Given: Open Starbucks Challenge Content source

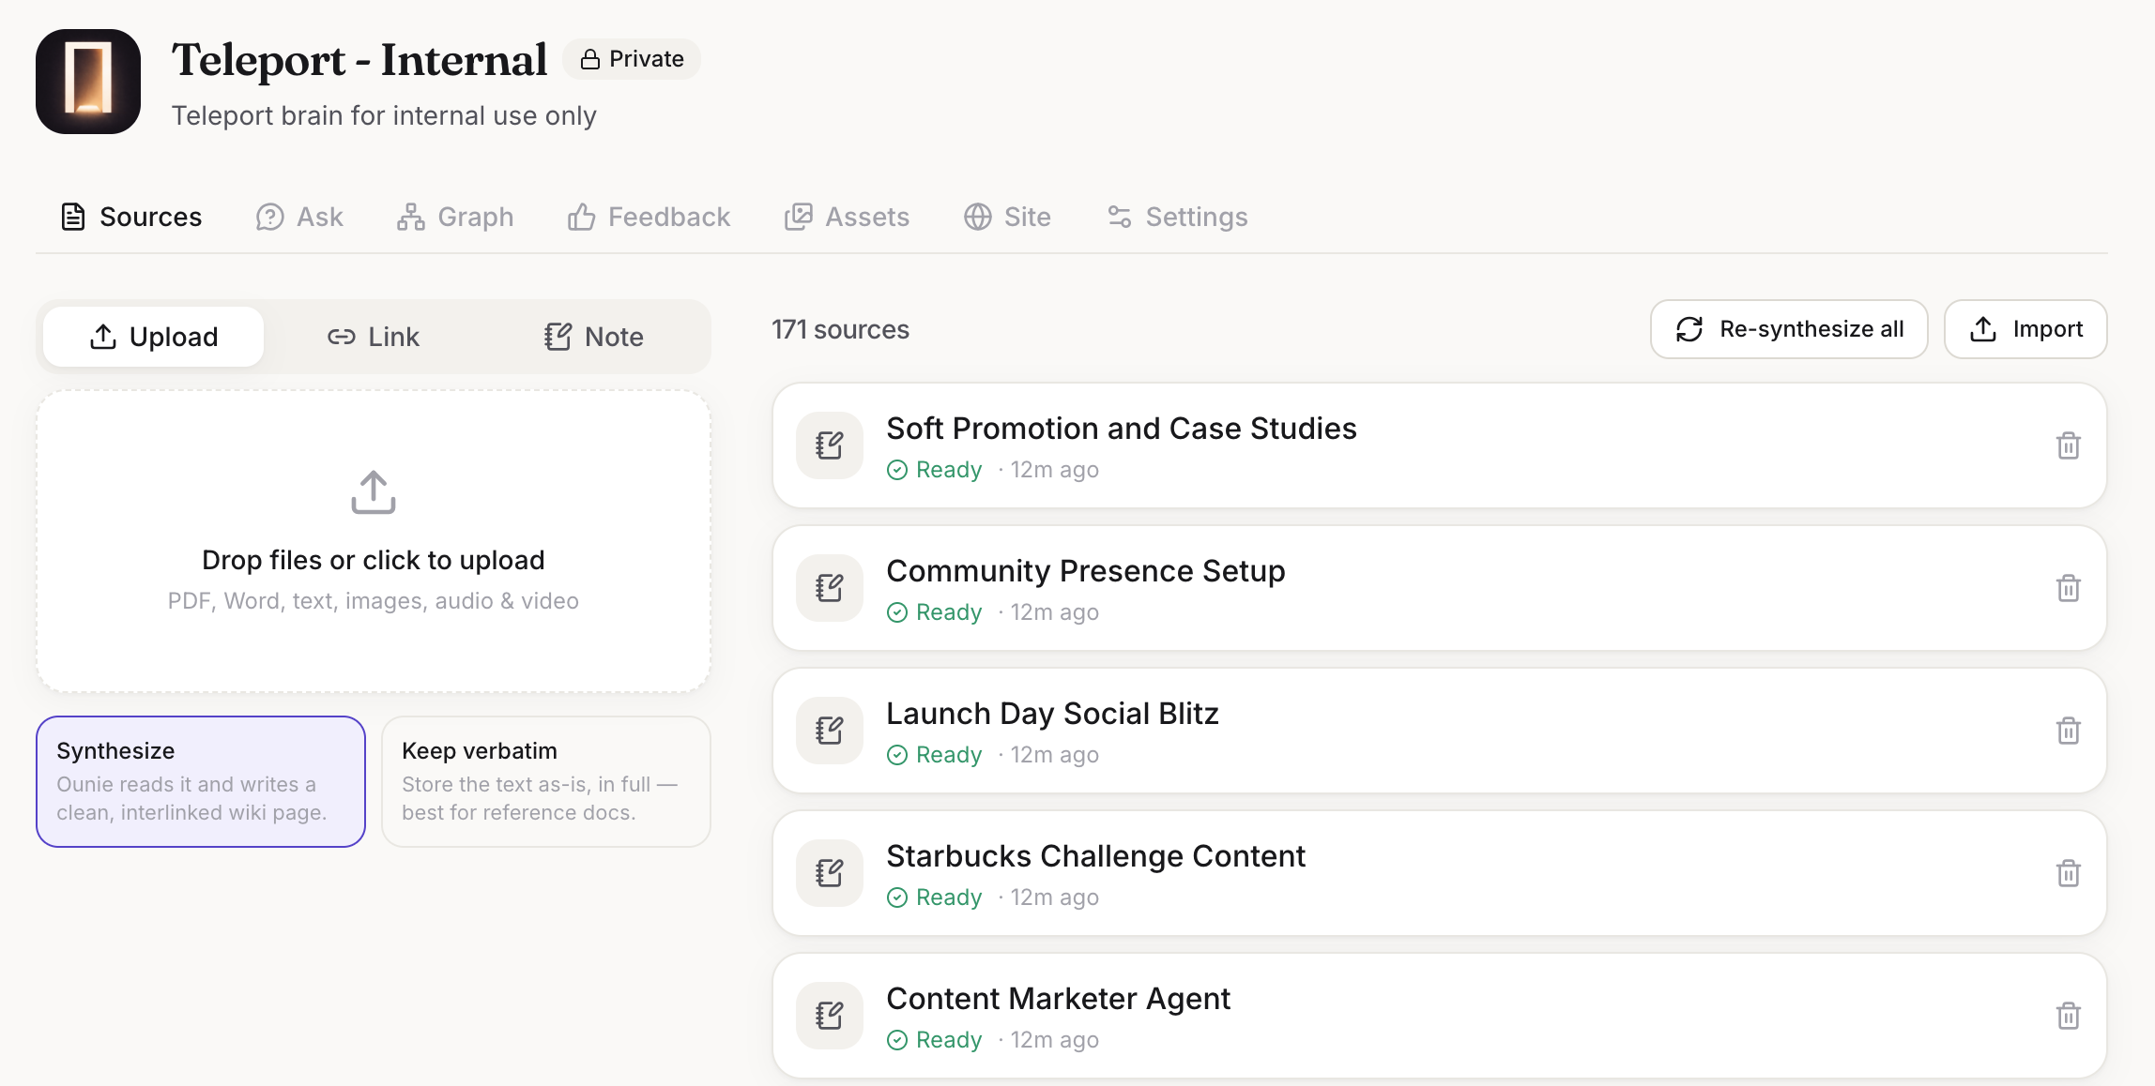Looking at the screenshot, I should (x=1440, y=873).
